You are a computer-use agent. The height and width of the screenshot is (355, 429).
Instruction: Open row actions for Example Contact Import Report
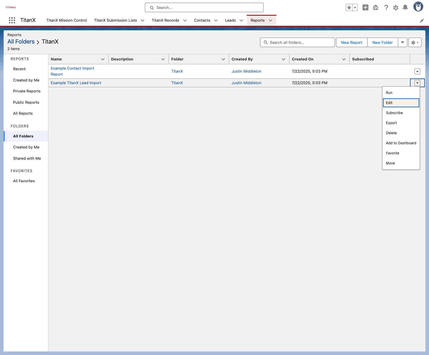point(417,71)
